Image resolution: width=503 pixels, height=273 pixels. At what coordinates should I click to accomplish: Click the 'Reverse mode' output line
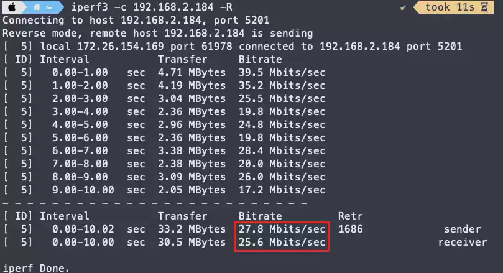pos(158,33)
